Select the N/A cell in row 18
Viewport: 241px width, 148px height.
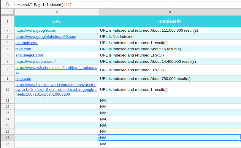pyautogui.click(x=170, y=144)
